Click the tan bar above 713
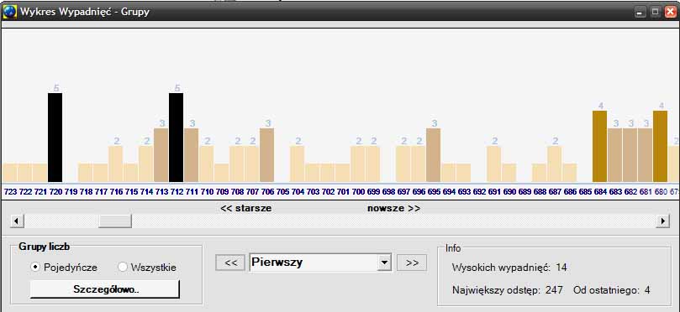This screenshot has height=312, width=680. click(161, 155)
